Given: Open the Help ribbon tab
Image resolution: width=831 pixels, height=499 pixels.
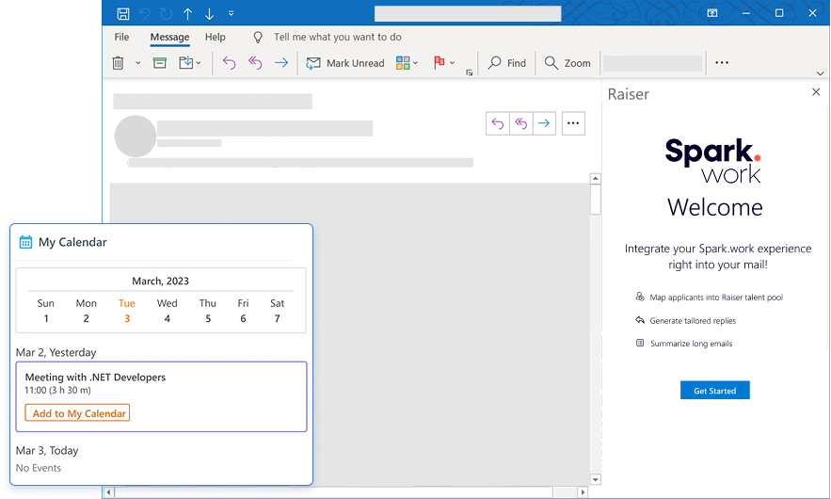Looking at the screenshot, I should [x=216, y=37].
